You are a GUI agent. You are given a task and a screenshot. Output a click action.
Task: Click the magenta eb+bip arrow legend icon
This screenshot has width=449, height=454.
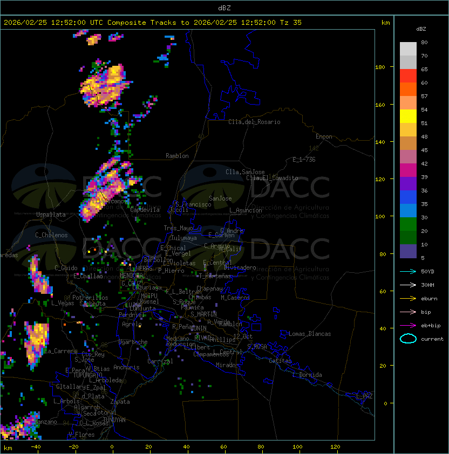[x=408, y=326]
